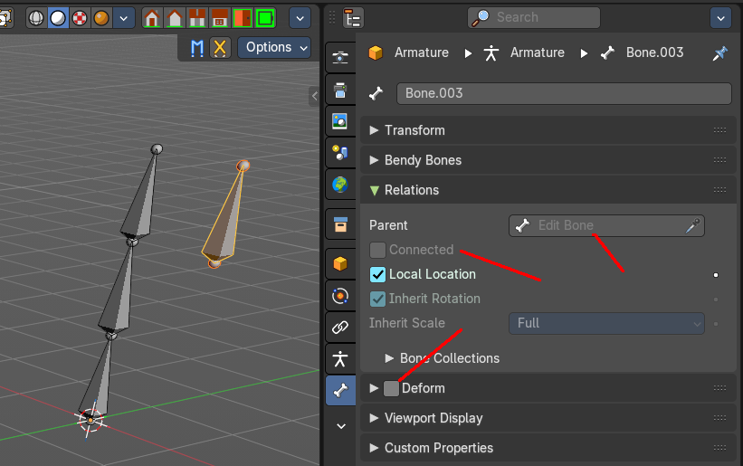Open the Object Constraints properties tab
743x466 pixels.
click(340, 327)
